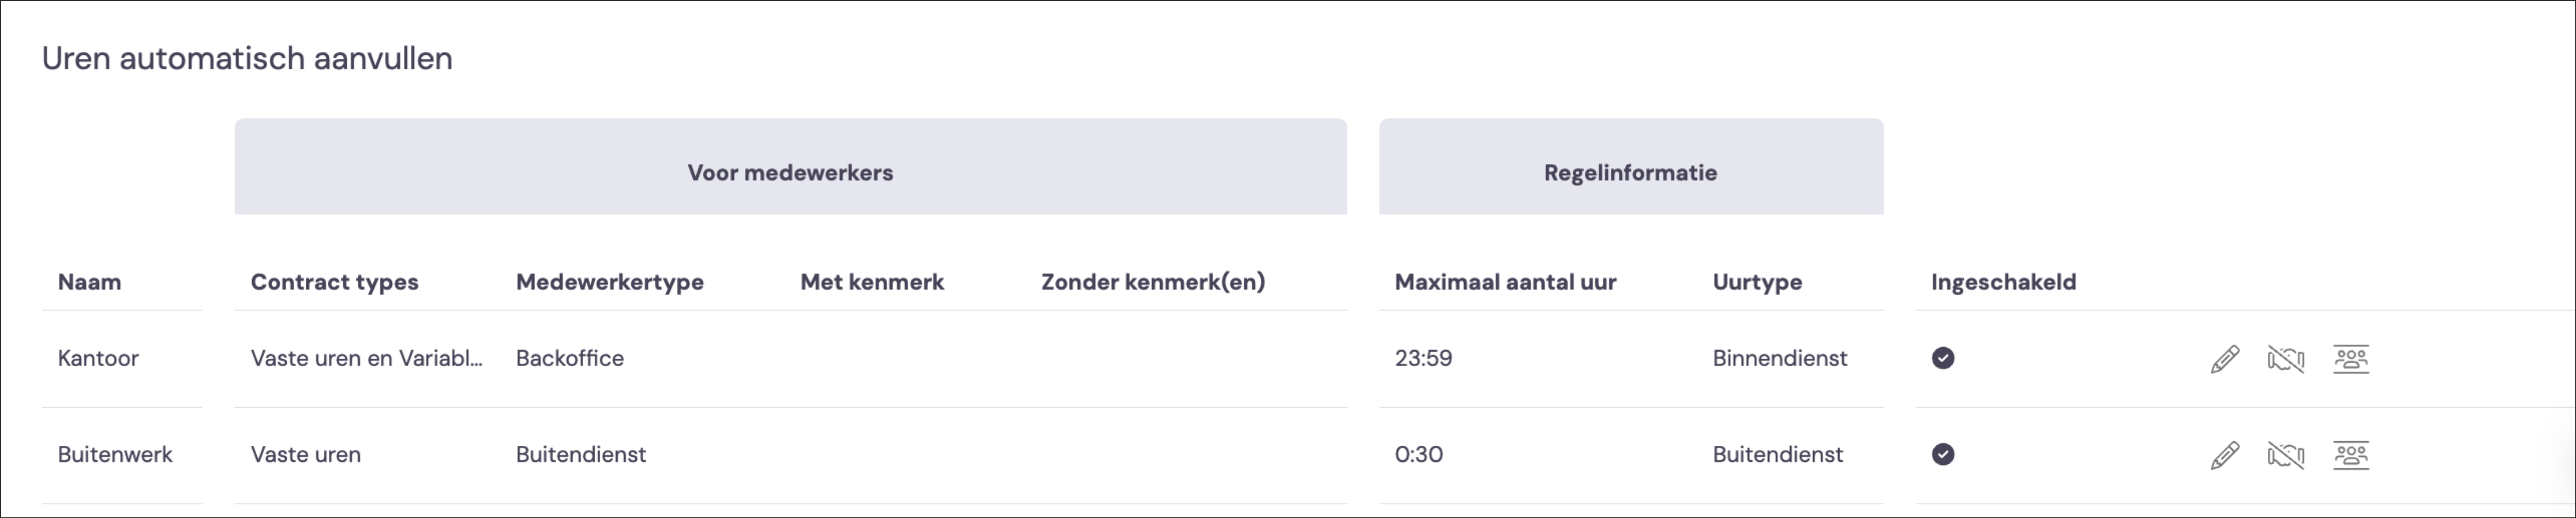Select the Buitenwerk row name
The width and height of the screenshot is (2576, 518).
pyautogui.click(x=115, y=454)
